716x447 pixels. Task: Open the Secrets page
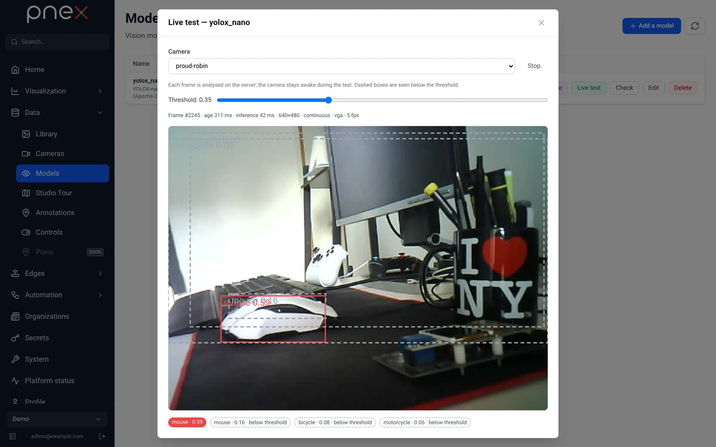pyautogui.click(x=57, y=338)
